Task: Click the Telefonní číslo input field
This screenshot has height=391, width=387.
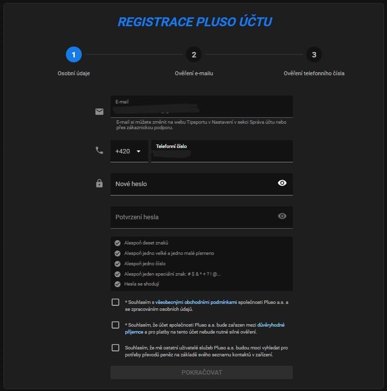Action: coord(222,151)
